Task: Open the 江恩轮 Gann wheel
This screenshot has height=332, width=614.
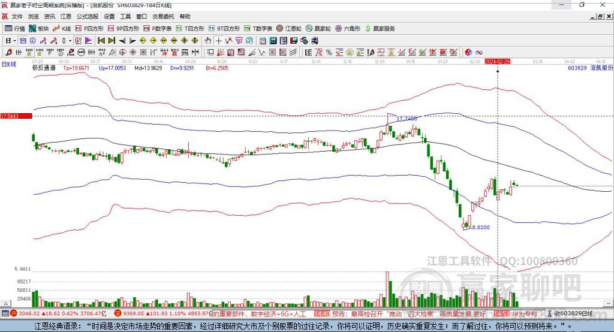Action: tap(289, 29)
